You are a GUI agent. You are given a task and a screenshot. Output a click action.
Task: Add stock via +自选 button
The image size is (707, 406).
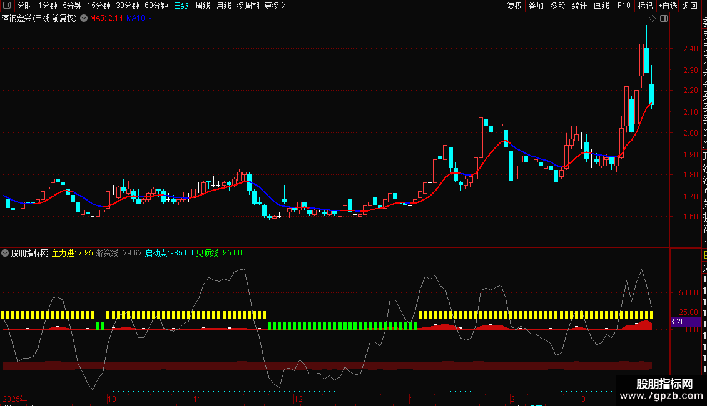click(668, 6)
